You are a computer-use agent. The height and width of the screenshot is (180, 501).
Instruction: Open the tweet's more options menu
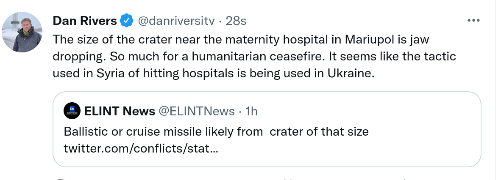coord(473,20)
